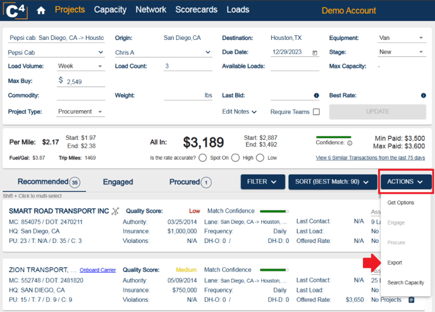Viewport: 435px width, 312px height.
Task: Check the Require Teams checkbox
Action: click(316, 112)
